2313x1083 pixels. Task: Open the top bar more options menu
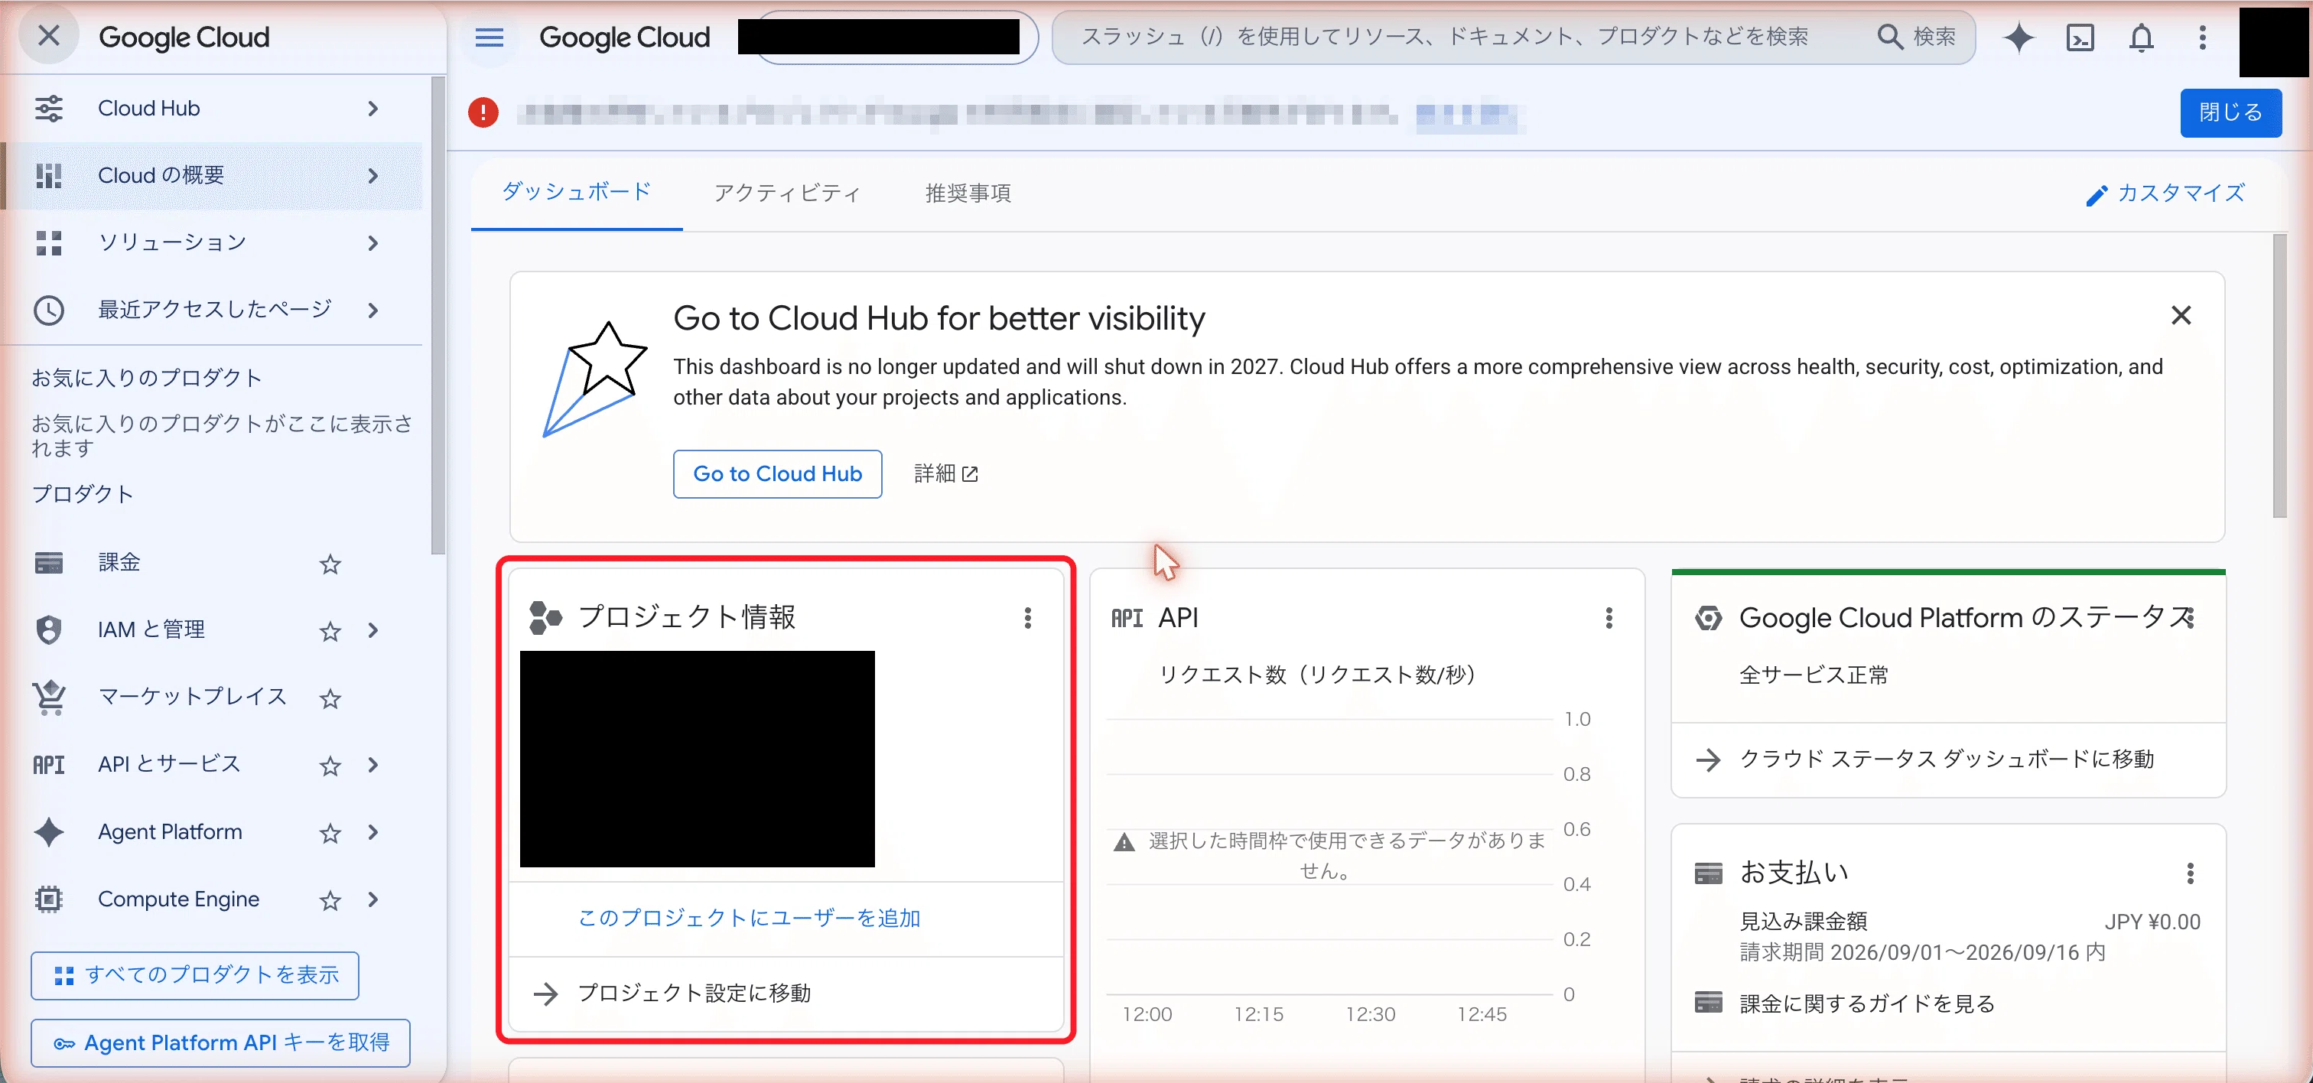click(x=2203, y=37)
